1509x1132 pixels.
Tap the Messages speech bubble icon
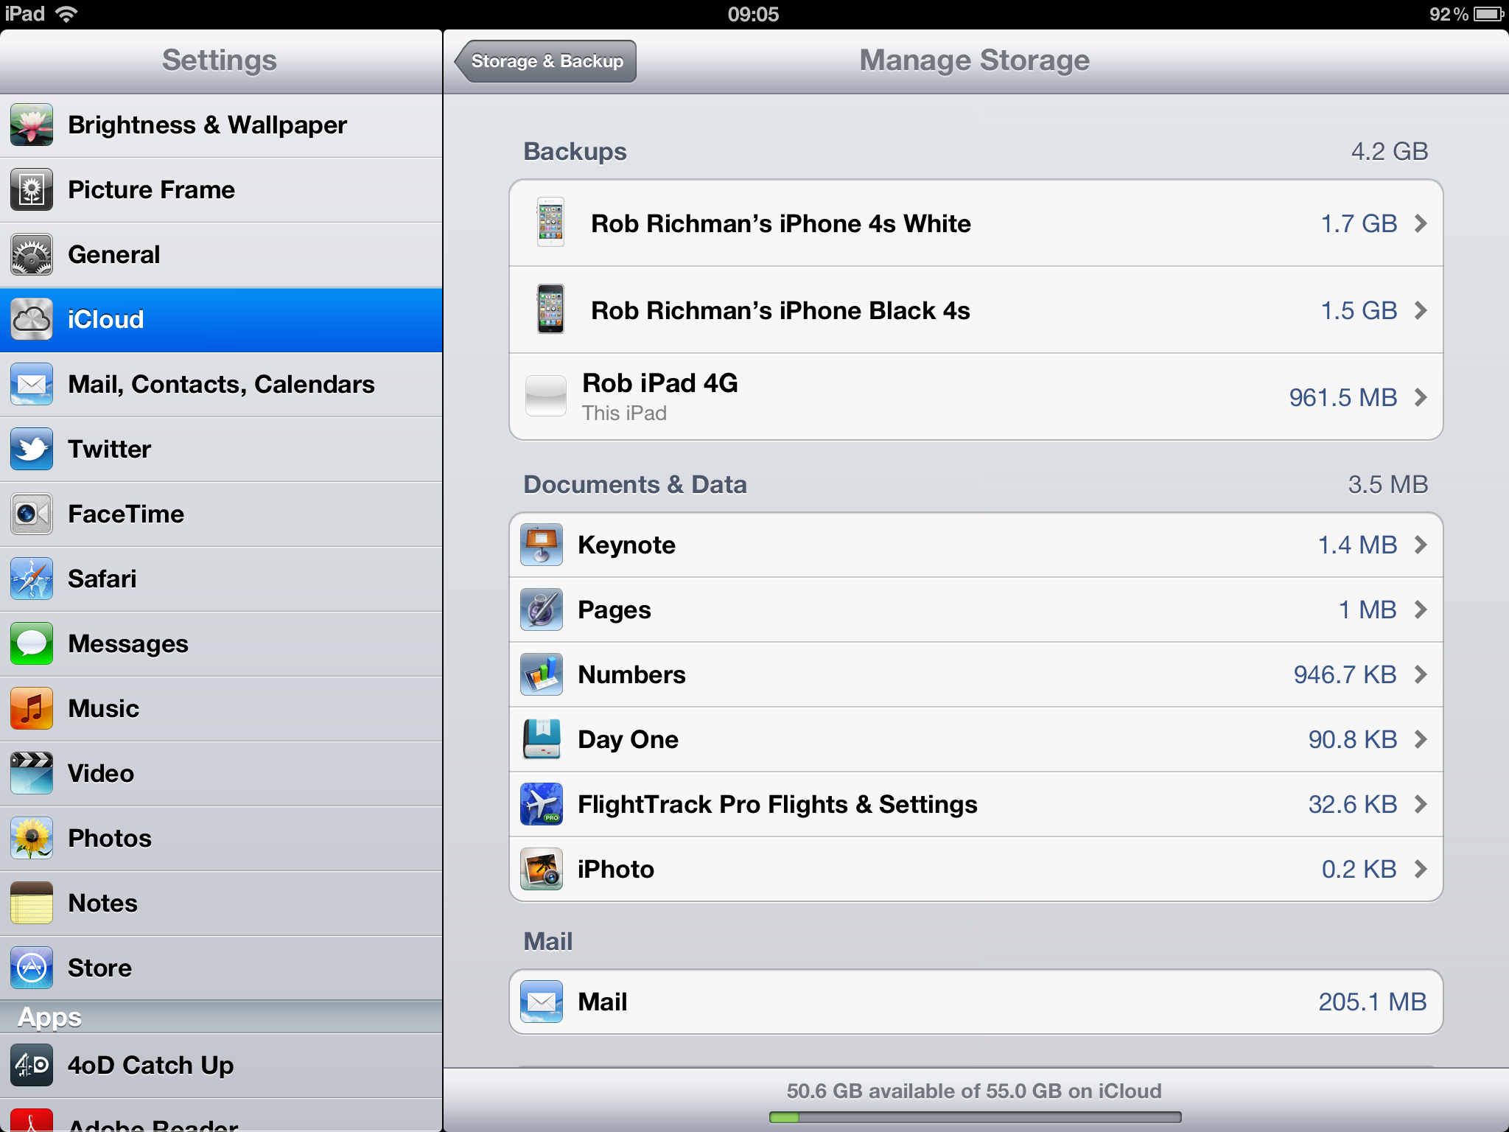(32, 643)
